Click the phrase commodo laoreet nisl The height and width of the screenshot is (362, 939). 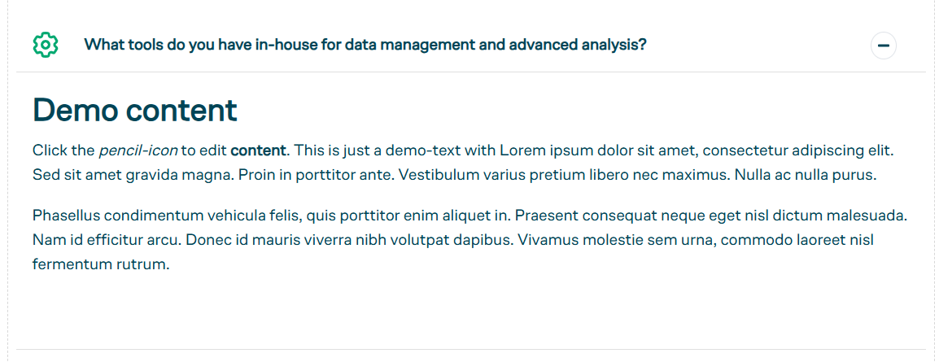point(797,240)
